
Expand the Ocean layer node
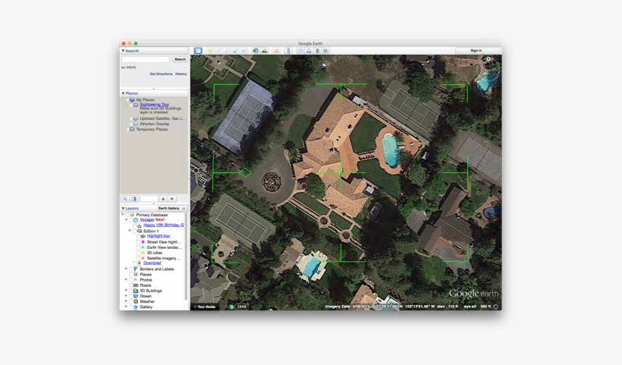tap(126, 296)
